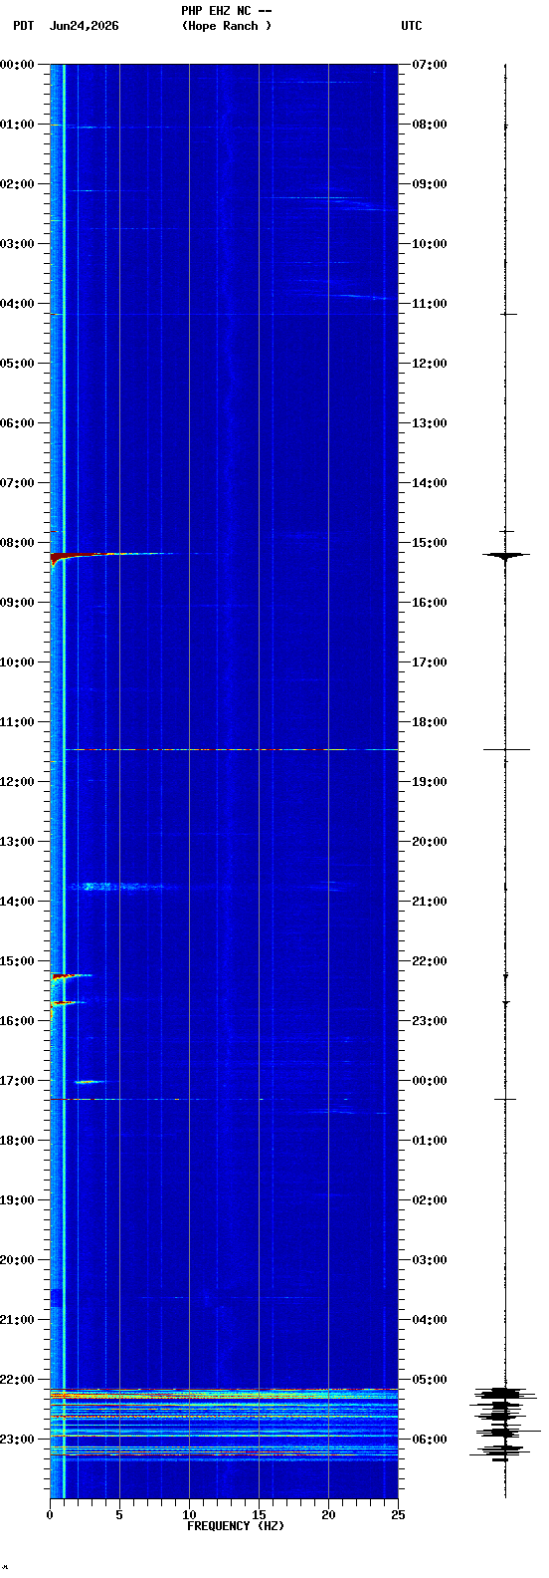Select the "(Hope Ranch )" station name
Viewport: 549px width, 1578px height.
click(x=227, y=26)
